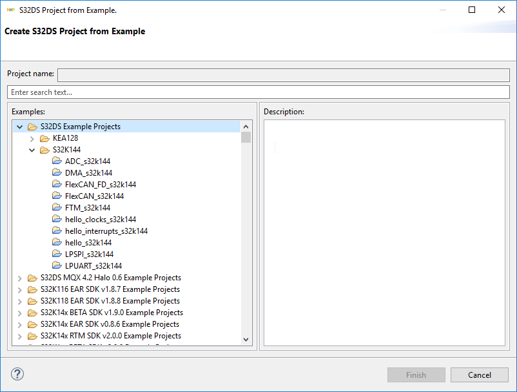The image size is (517, 392).
Task: Expand the KEA128 folder node
Action: [32, 139]
